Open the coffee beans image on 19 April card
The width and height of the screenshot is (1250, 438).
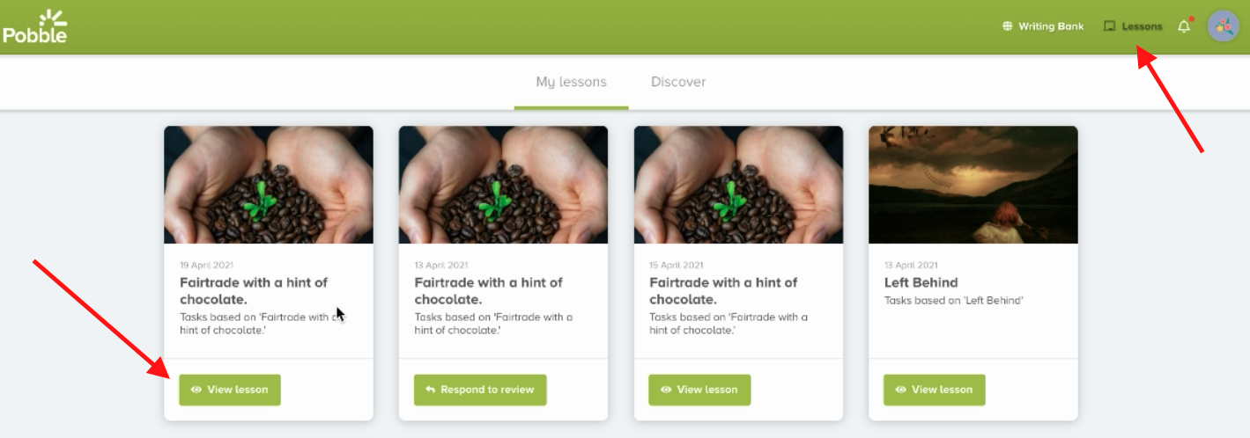pos(269,185)
